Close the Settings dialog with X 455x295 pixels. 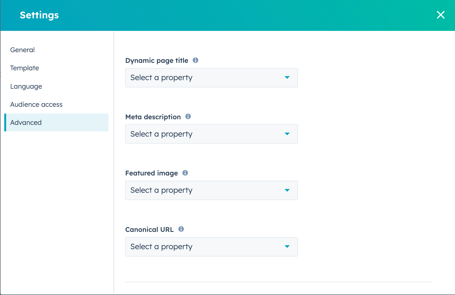pos(441,15)
